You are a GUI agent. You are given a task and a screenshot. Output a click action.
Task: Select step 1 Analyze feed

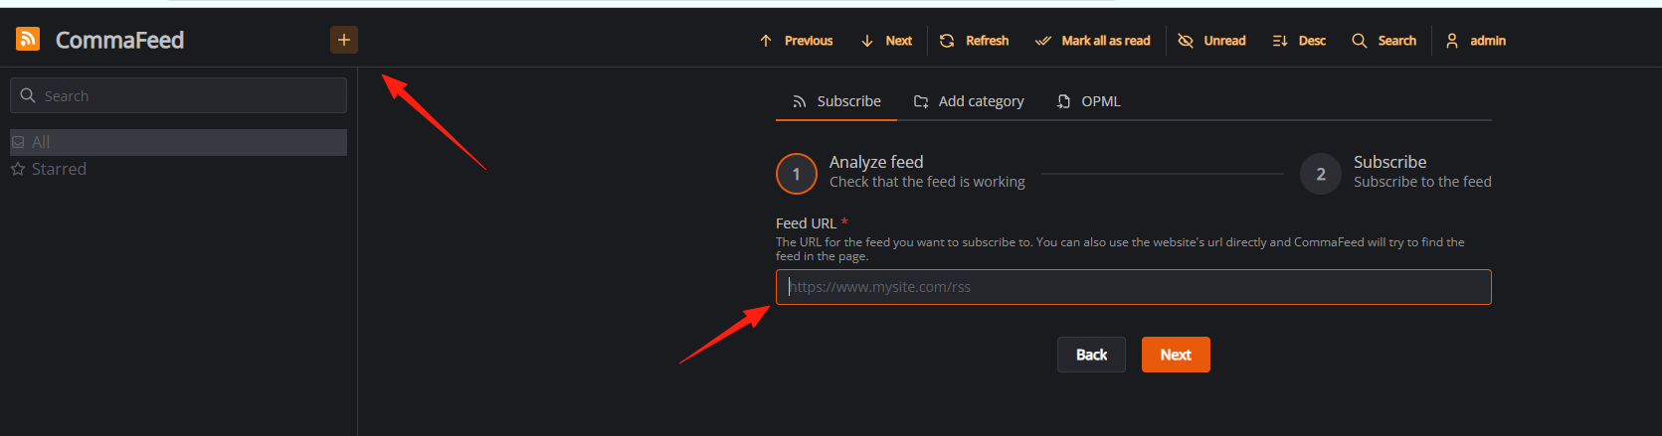click(901, 173)
